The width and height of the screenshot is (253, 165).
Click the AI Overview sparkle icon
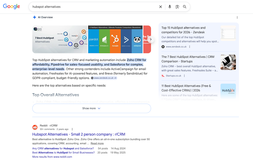pyautogui.click(x=34, y=17)
